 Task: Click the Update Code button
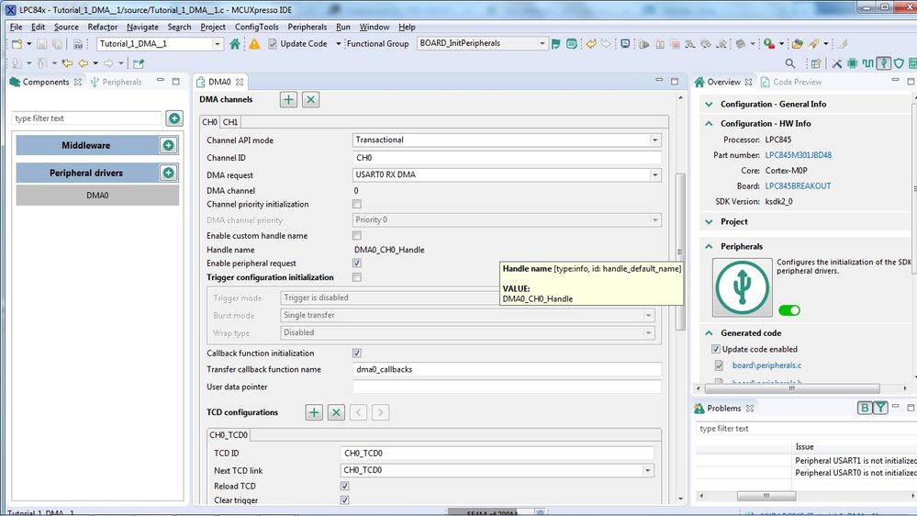[x=297, y=44]
